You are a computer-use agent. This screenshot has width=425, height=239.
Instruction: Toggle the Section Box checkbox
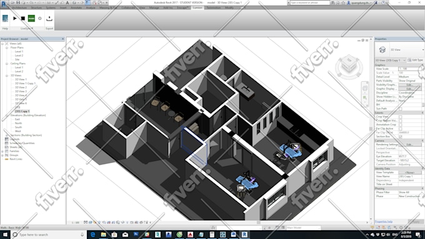[x=401, y=137]
